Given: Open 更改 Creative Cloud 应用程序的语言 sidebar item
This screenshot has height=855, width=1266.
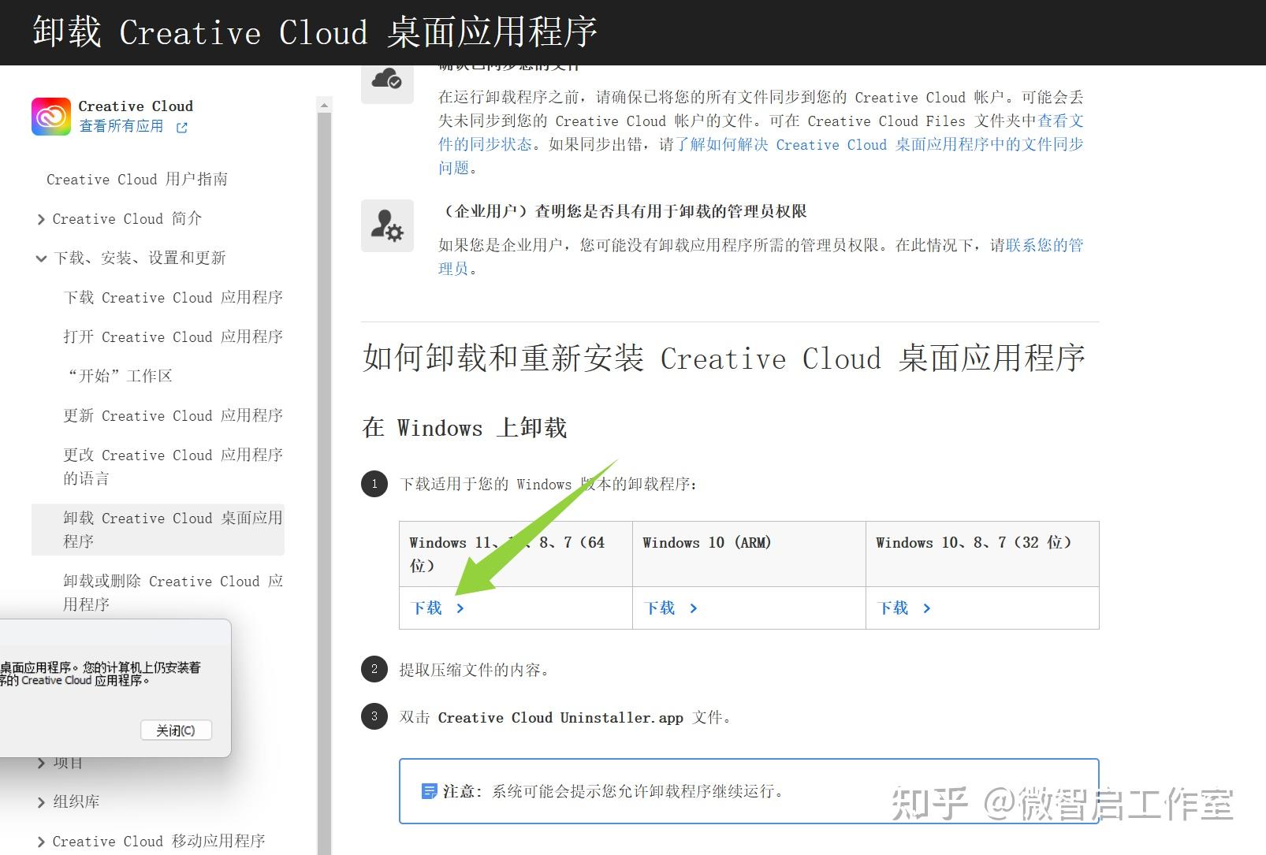Looking at the screenshot, I should pyautogui.click(x=173, y=467).
